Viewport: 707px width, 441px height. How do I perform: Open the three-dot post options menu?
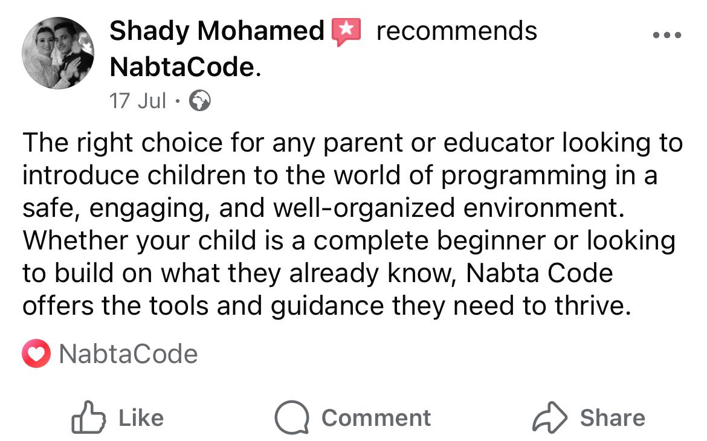coord(667,35)
